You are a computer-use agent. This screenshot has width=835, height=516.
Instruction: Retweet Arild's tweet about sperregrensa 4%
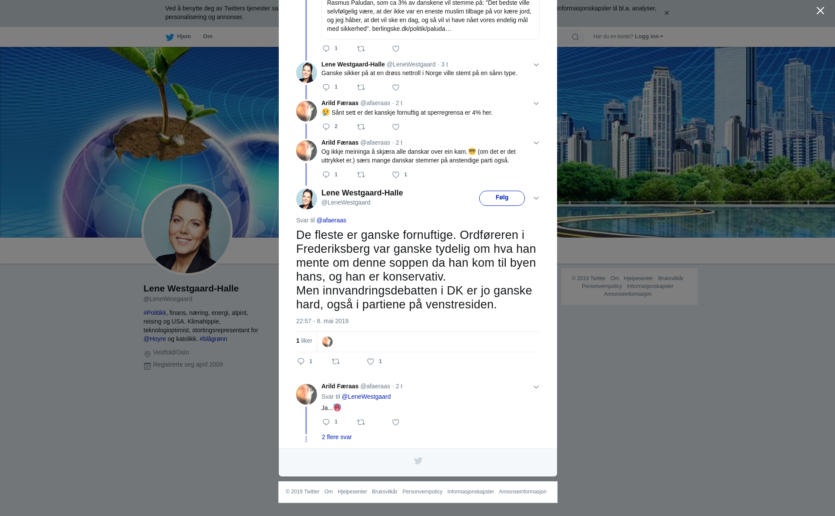[x=361, y=127]
